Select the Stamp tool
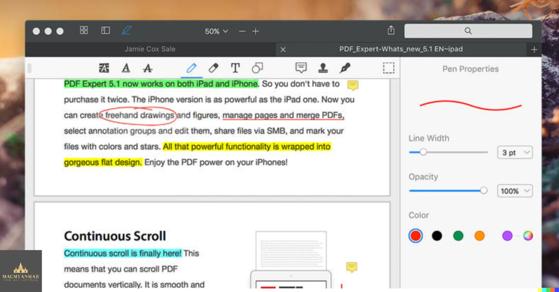 click(323, 68)
